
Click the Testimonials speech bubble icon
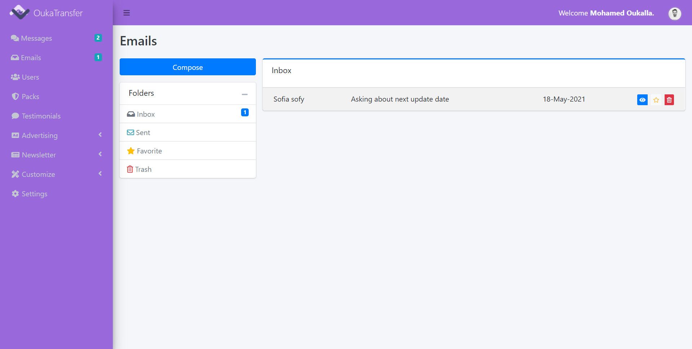(x=15, y=116)
